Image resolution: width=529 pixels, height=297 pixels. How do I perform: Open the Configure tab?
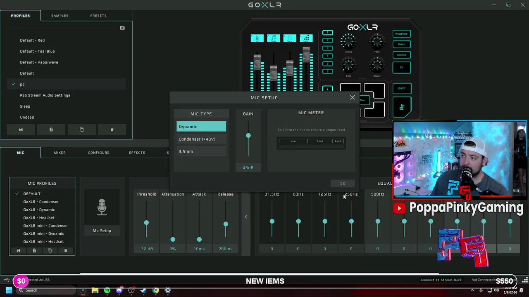tap(99, 153)
